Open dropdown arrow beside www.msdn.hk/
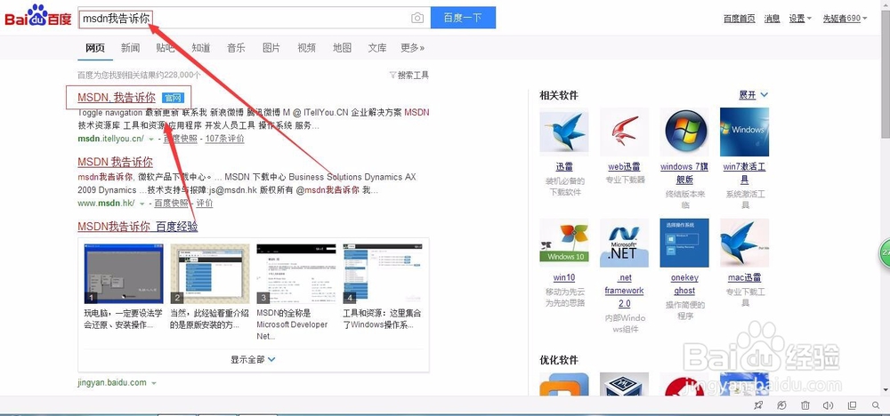Viewport: 890px width, 416px height. point(142,204)
